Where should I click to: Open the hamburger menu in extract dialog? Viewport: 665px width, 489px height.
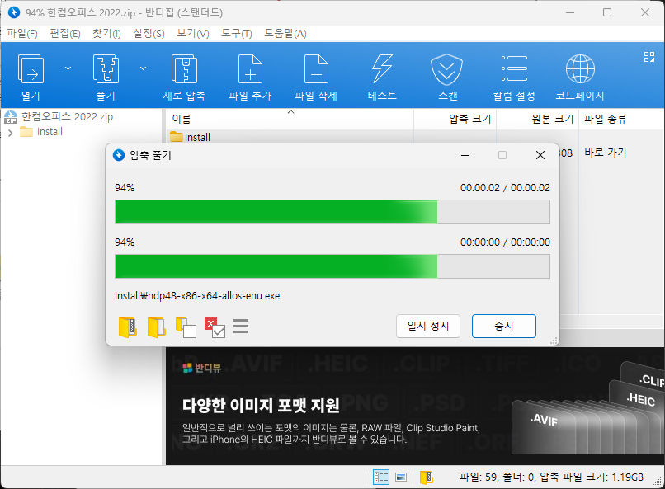pyautogui.click(x=241, y=327)
